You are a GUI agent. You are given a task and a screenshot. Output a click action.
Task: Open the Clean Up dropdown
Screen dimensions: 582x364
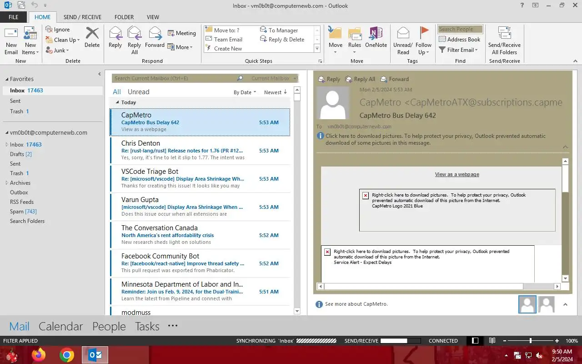63,40
